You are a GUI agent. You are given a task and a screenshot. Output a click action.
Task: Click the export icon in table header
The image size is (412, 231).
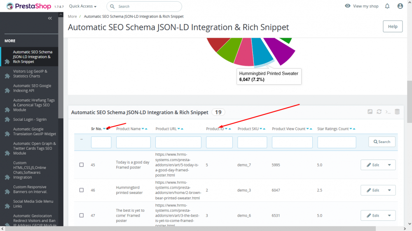click(370, 112)
